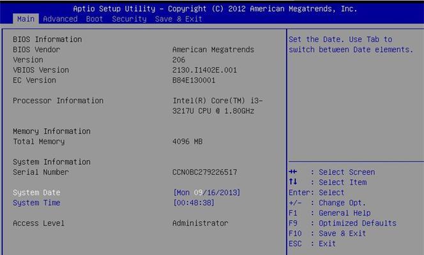The width and height of the screenshot is (424, 255).
Task: Click the 3217U CPU @ 1.80GHz line
Action: click(x=213, y=111)
